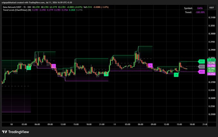Screen dimensions: 218x137
Task: Click the current price 0.2783 countdown label 00:02
Action: (x=212, y=70)
